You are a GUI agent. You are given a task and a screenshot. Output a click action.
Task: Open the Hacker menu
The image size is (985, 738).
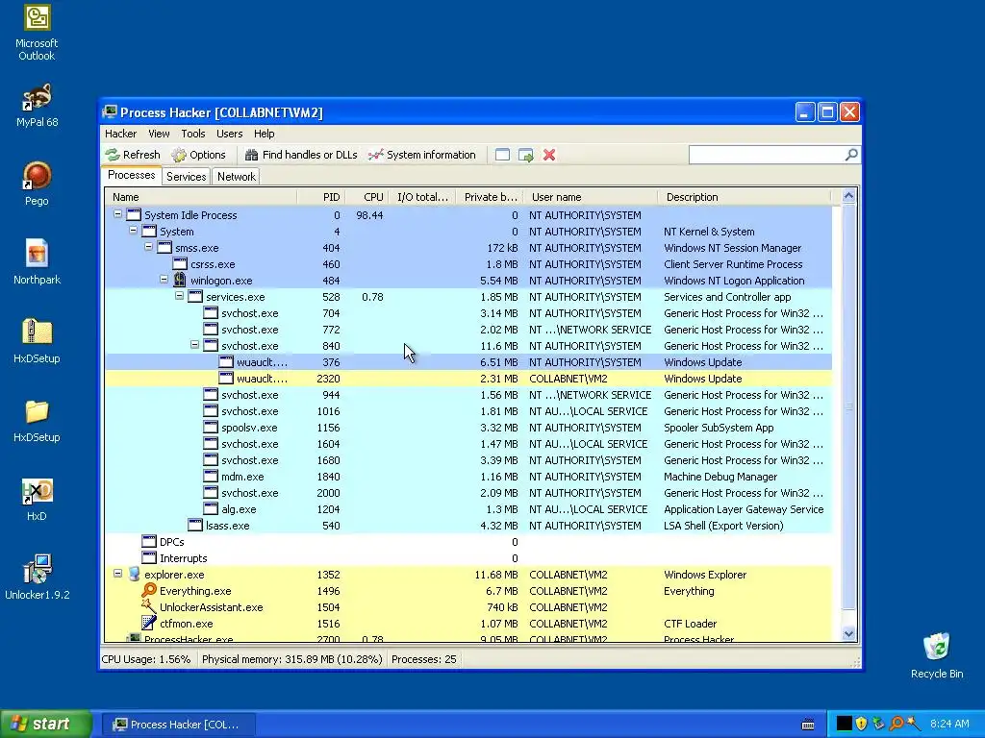120,134
